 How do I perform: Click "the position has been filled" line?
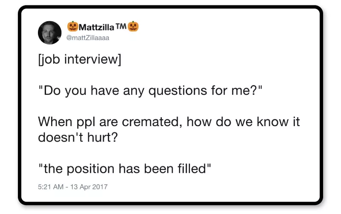(x=124, y=169)
